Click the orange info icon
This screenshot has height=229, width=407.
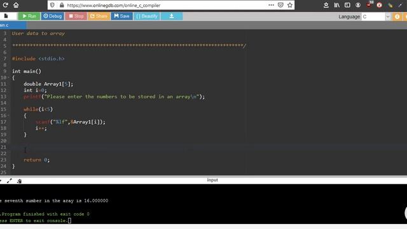(x=397, y=17)
